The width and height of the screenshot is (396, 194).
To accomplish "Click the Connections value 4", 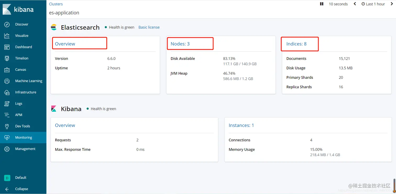I will tap(311, 140).
